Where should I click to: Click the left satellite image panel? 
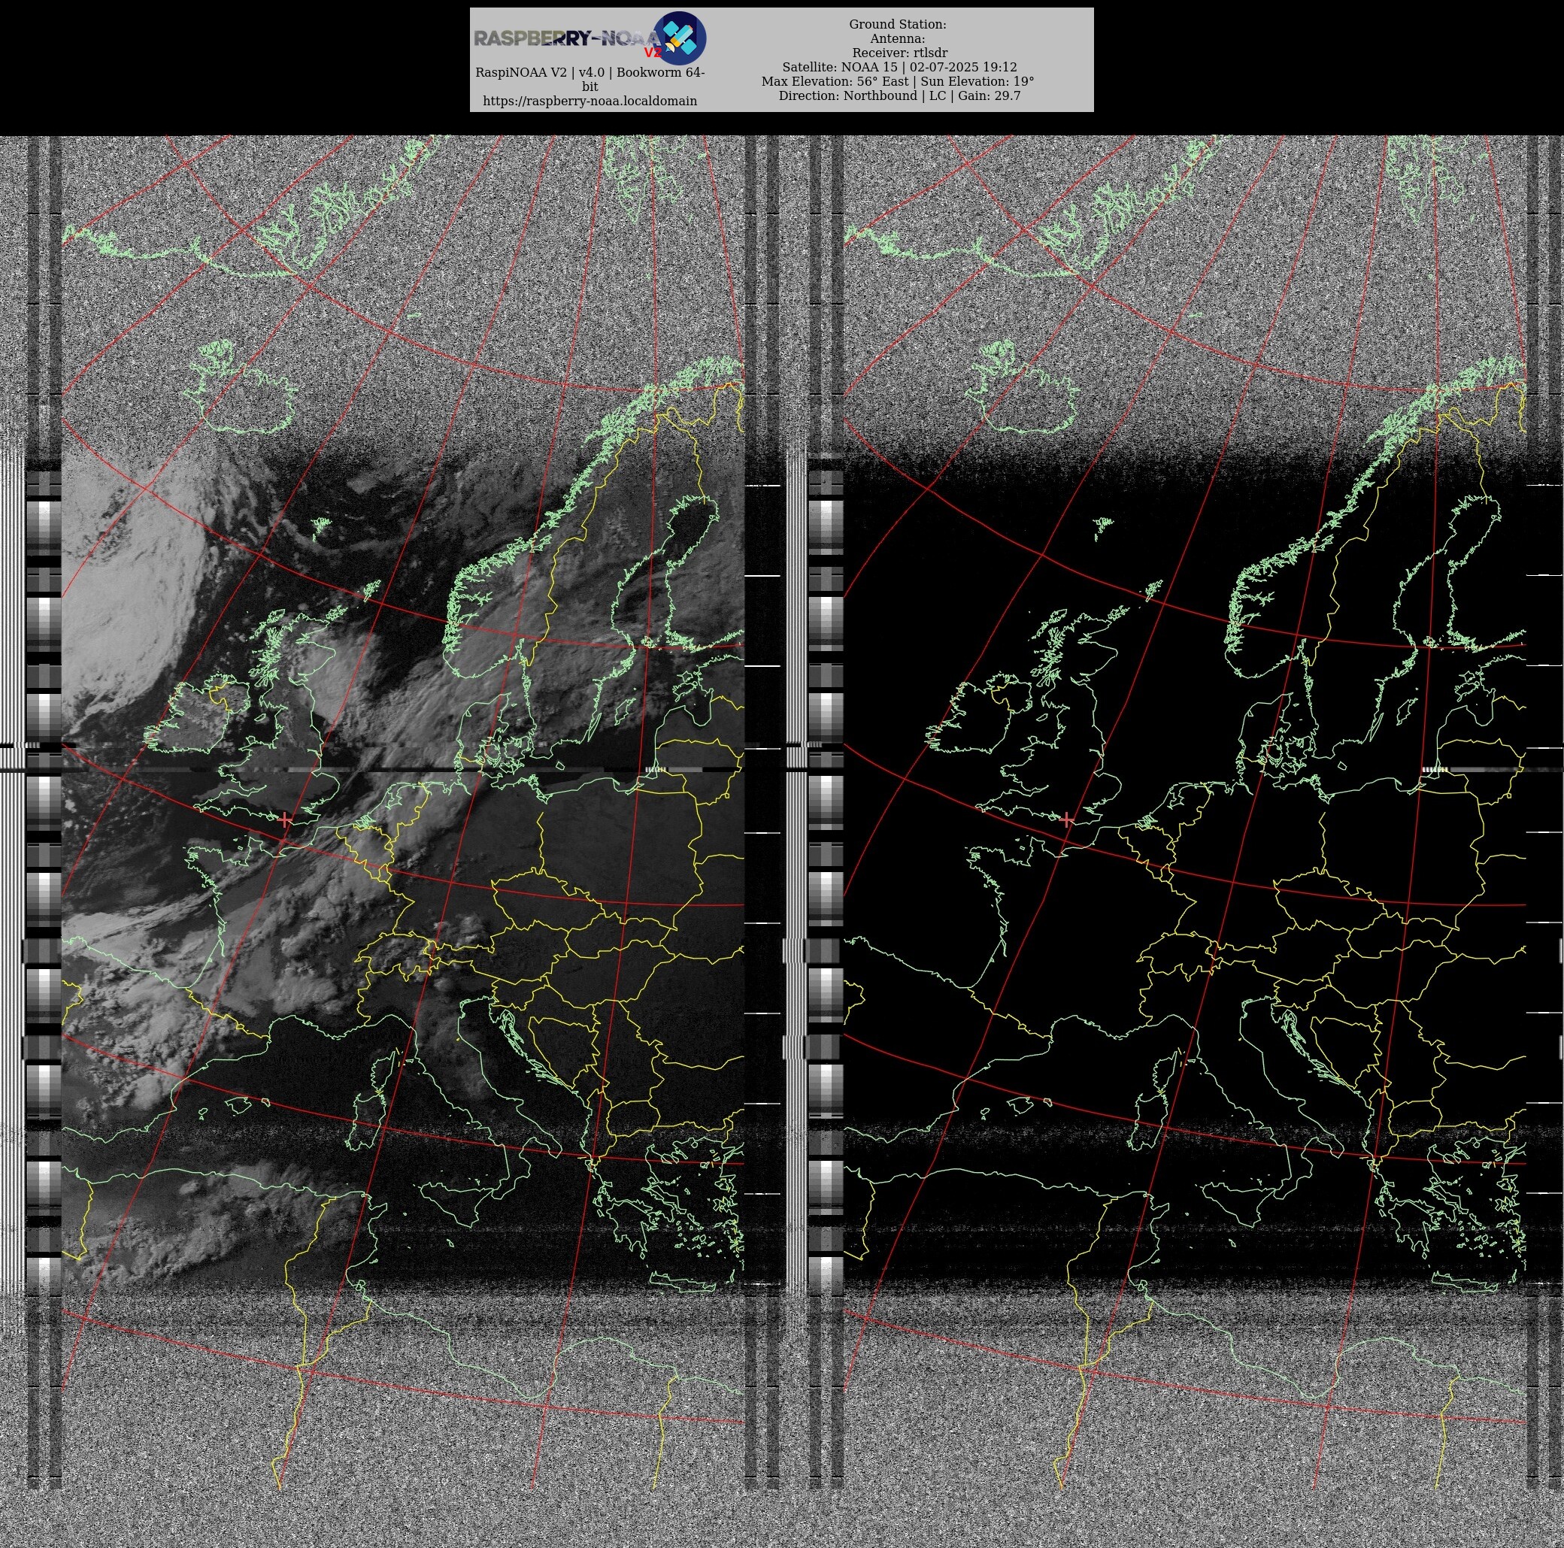(x=402, y=812)
